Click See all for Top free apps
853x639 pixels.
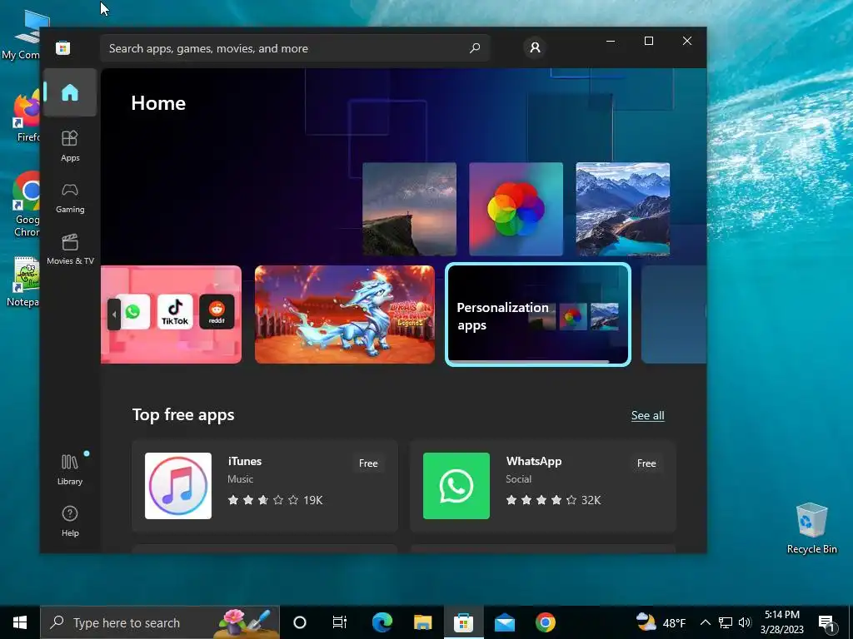647,416
